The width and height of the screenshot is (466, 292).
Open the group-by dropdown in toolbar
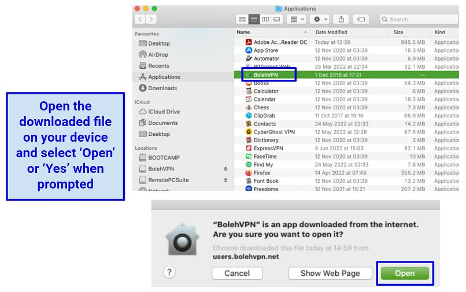[x=297, y=19]
